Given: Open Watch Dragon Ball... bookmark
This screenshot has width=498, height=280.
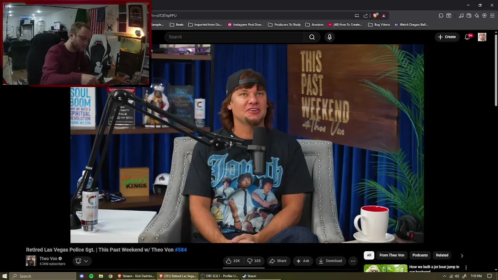Looking at the screenshot, I should coord(411,24).
